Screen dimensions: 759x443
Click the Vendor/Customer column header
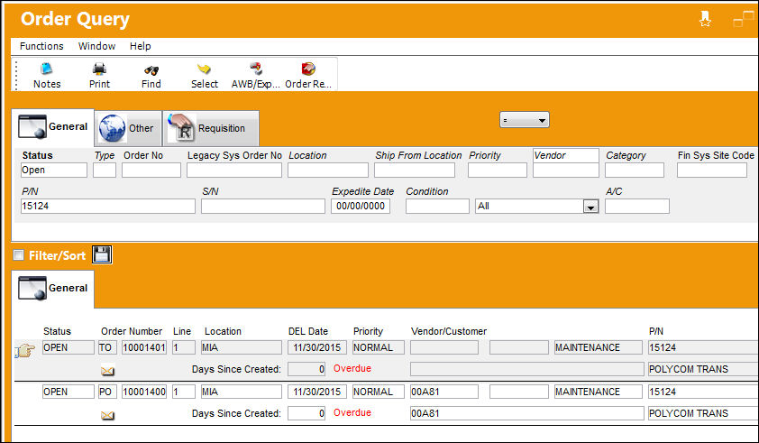tap(449, 331)
